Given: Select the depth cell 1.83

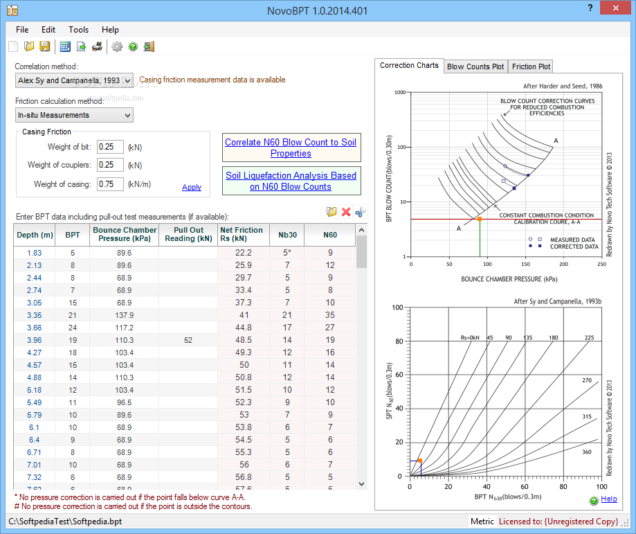Looking at the screenshot, I should (x=35, y=253).
